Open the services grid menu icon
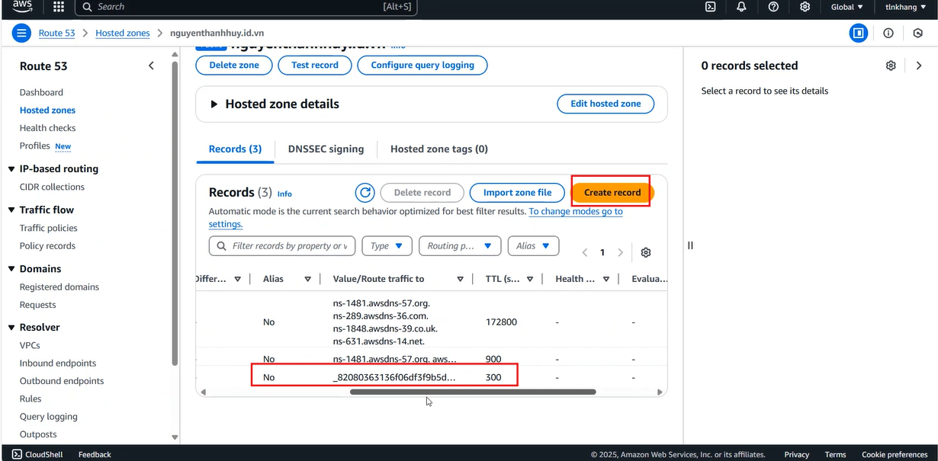938x461 pixels. pos(59,7)
